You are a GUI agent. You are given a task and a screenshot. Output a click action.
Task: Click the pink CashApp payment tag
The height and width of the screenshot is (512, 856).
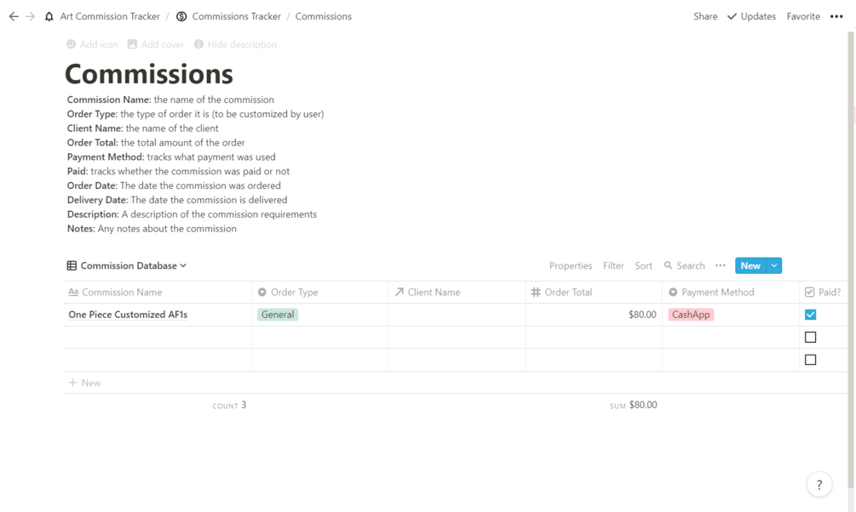pyautogui.click(x=691, y=315)
